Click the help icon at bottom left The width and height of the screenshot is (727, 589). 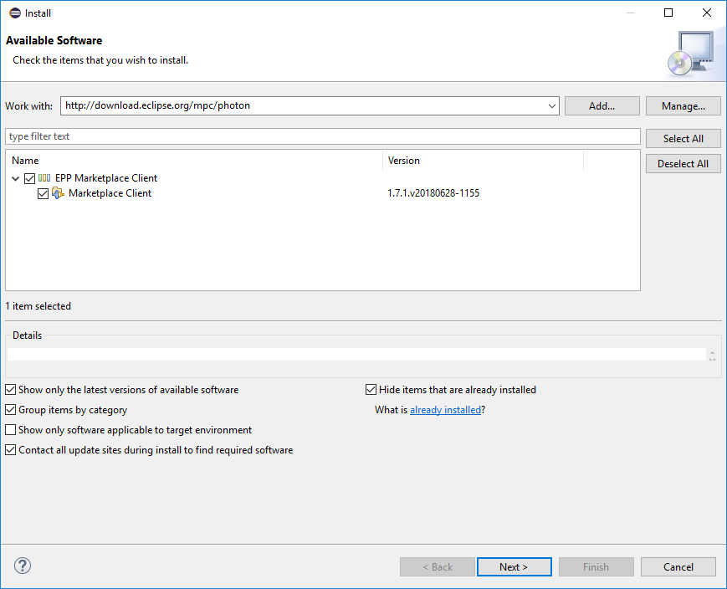tap(22, 566)
